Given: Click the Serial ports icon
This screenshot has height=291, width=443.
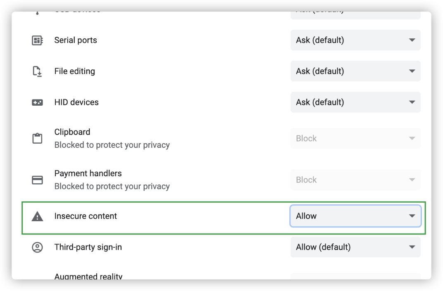Looking at the screenshot, I should pos(38,40).
